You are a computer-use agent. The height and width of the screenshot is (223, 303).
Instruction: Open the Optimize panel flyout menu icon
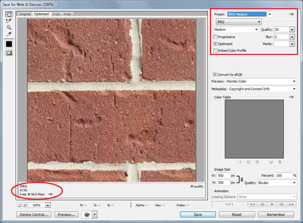[x=291, y=14]
